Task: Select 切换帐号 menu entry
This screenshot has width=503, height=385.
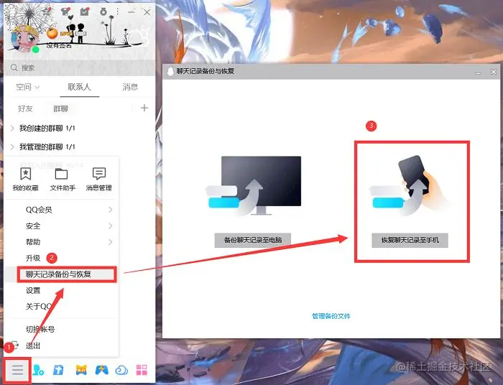Action: (40, 329)
